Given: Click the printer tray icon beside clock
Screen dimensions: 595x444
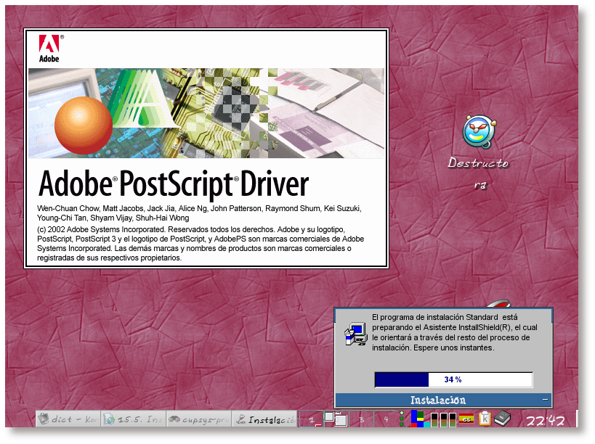Looking at the screenshot, I should point(503,419).
